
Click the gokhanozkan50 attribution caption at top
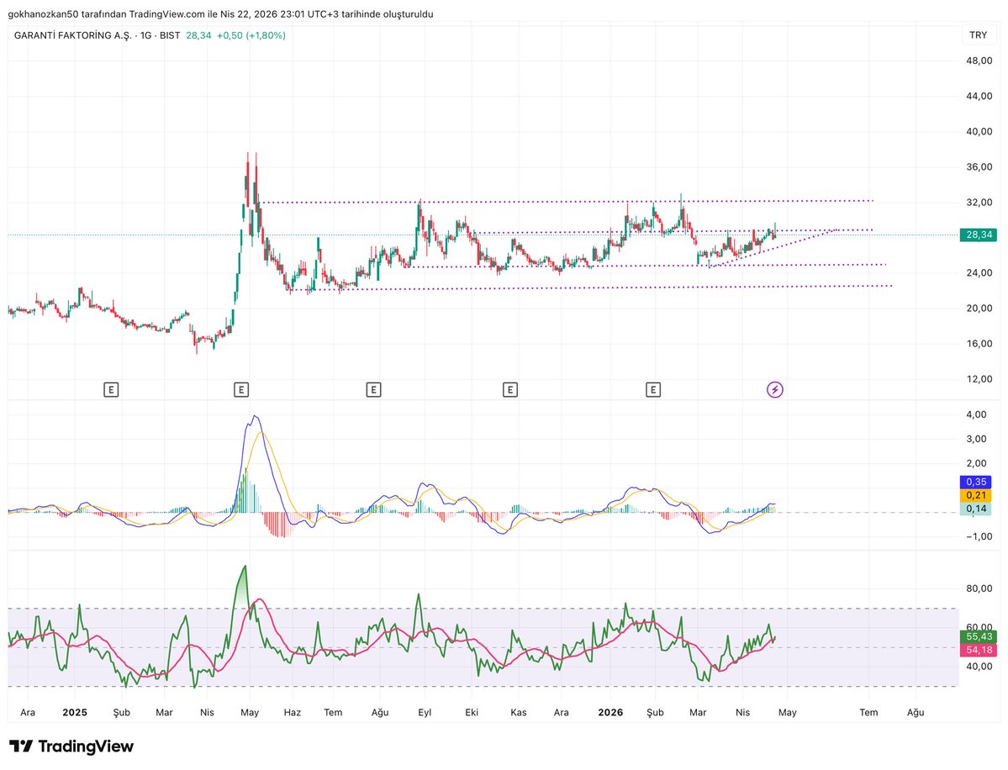pos(220,14)
